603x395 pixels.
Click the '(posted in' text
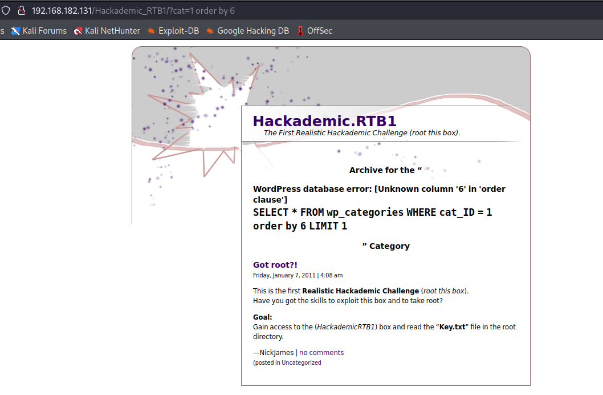pyautogui.click(x=267, y=362)
